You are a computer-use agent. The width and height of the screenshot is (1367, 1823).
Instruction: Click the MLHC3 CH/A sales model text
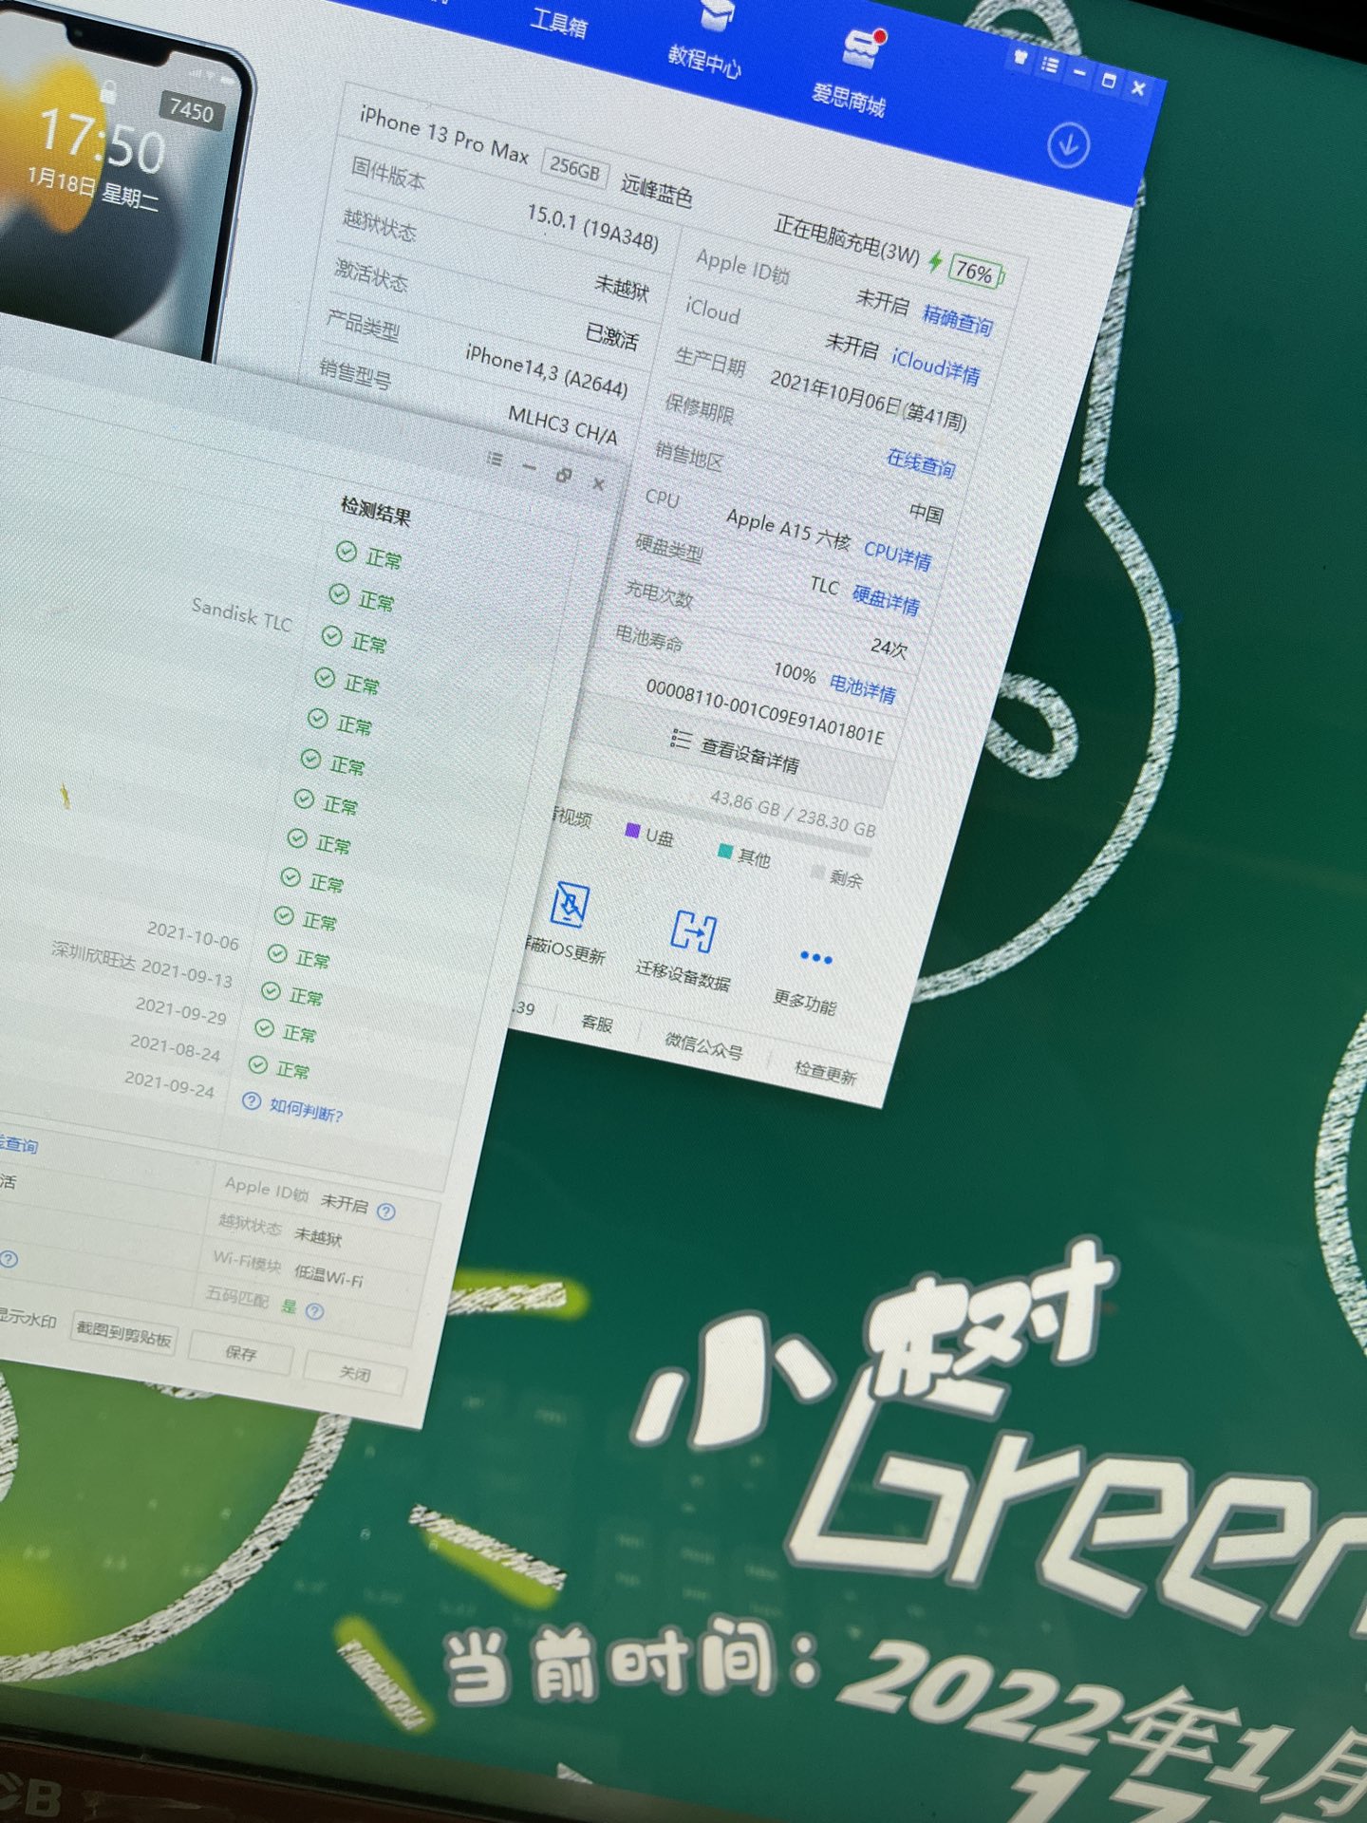(x=563, y=425)
